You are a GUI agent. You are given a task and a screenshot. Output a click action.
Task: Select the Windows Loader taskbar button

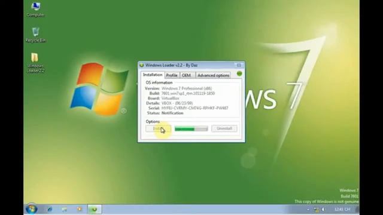[x=95, y=210]
